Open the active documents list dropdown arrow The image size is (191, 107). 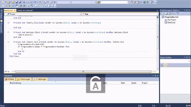pos(157,11)
